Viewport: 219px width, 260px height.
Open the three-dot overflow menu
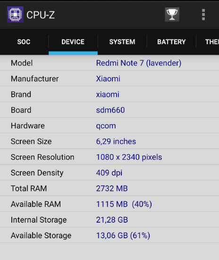[203, 15]
